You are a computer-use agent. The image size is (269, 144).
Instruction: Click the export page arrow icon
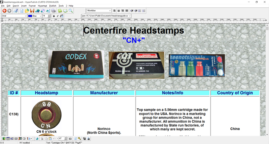coord(48,11)
